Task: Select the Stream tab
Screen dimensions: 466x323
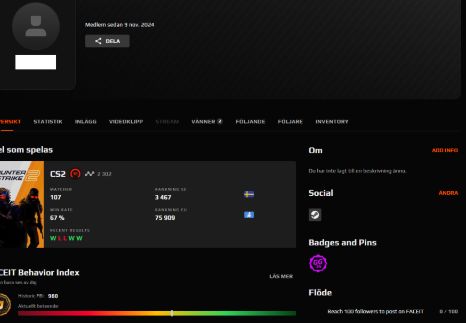Action: pyautogui.click(x=167, y=122)
